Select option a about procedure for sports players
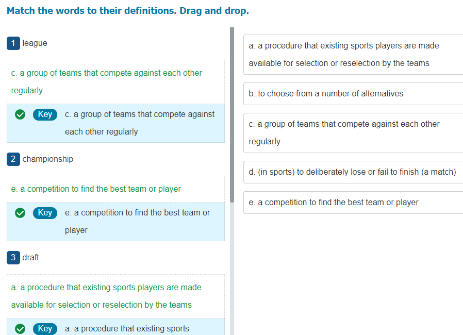The width and height of the screenshot is (463, 335). (353, 55)
